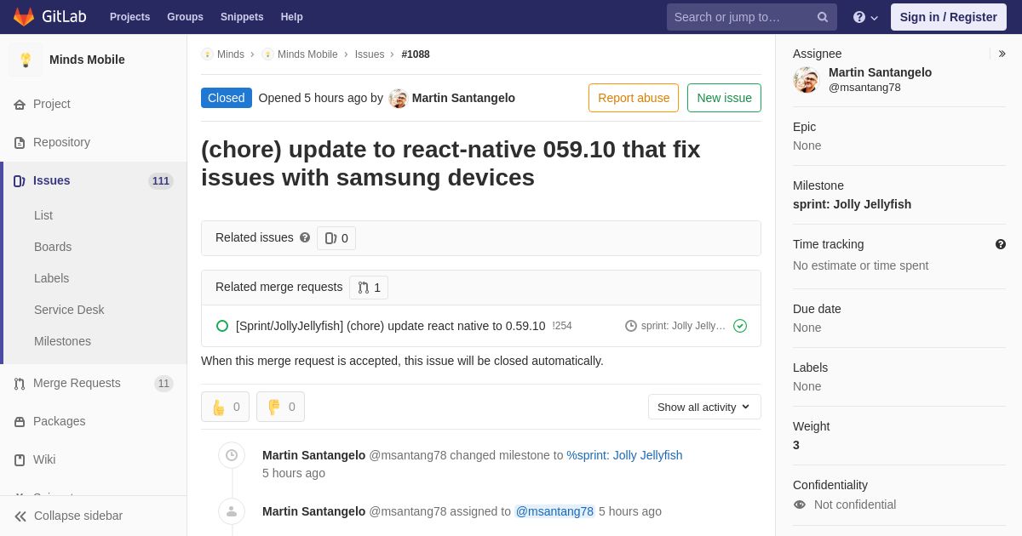
Task: Click the issue author name Martin Santangelo
Action: (463, 98)
